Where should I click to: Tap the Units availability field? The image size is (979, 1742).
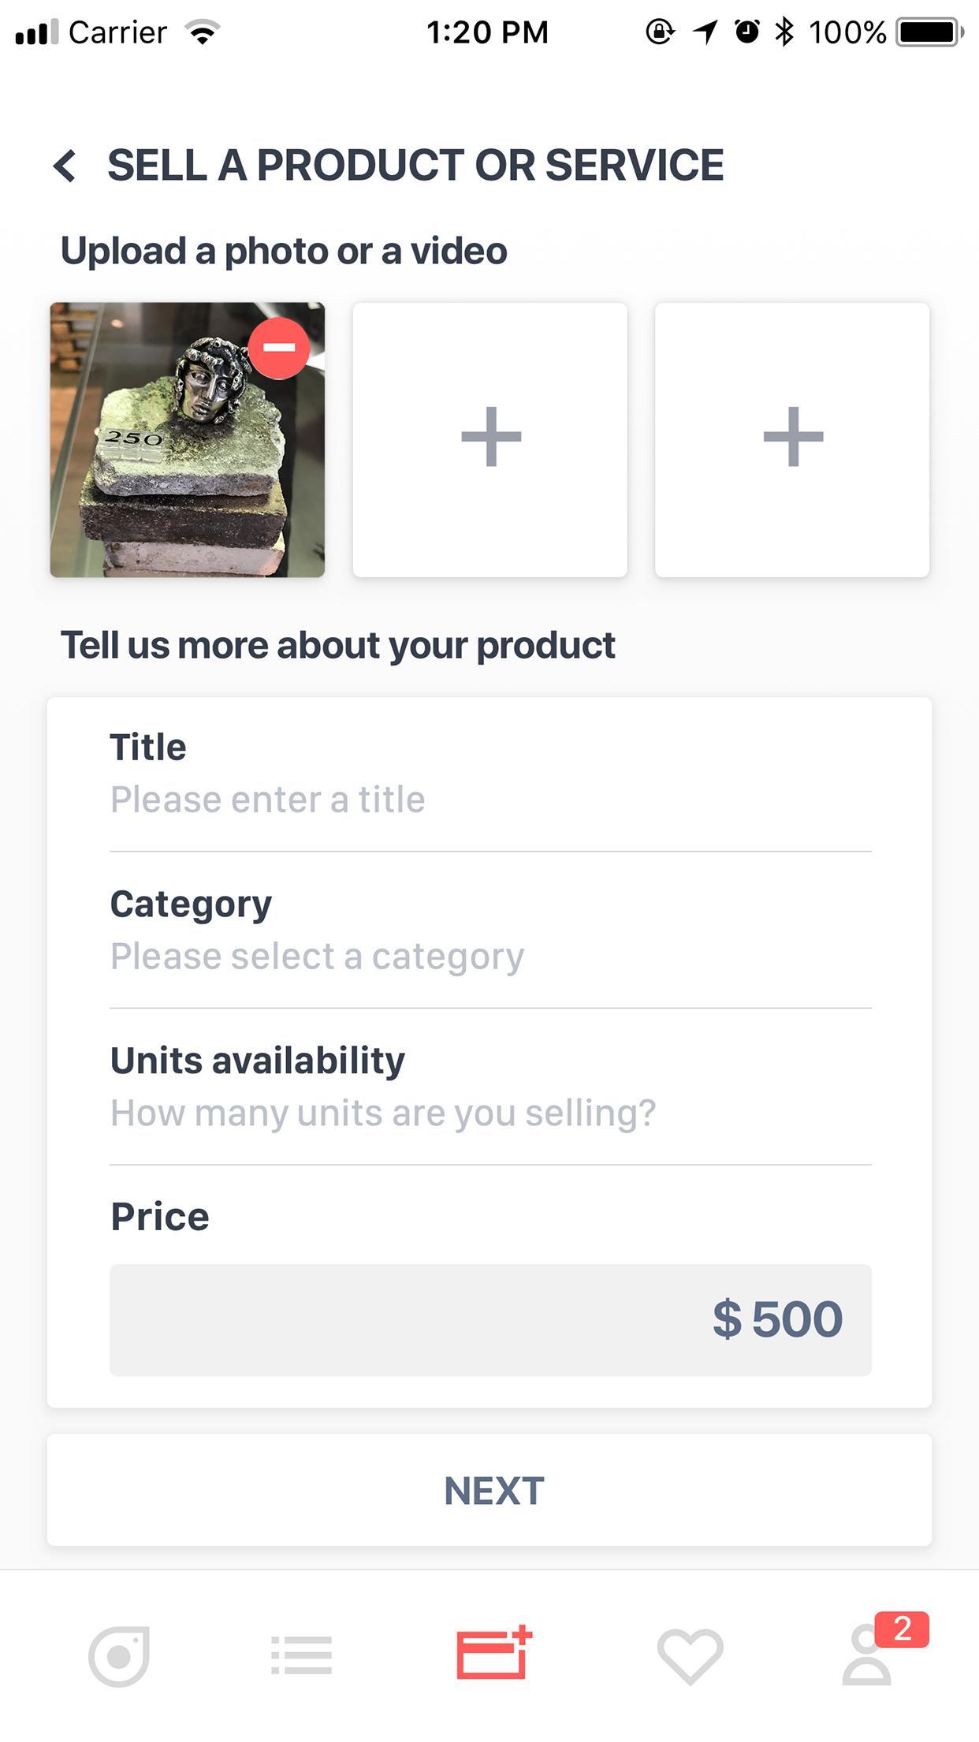490,1087
